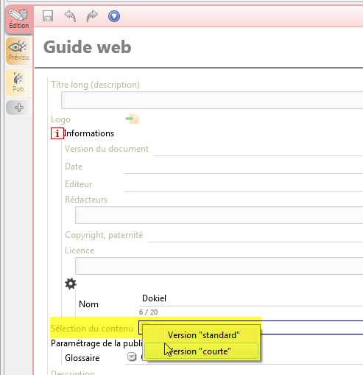Viewport: 363px width, 375px height.
Task: Click the plus button in the sidebar
Action: point(19,108)
